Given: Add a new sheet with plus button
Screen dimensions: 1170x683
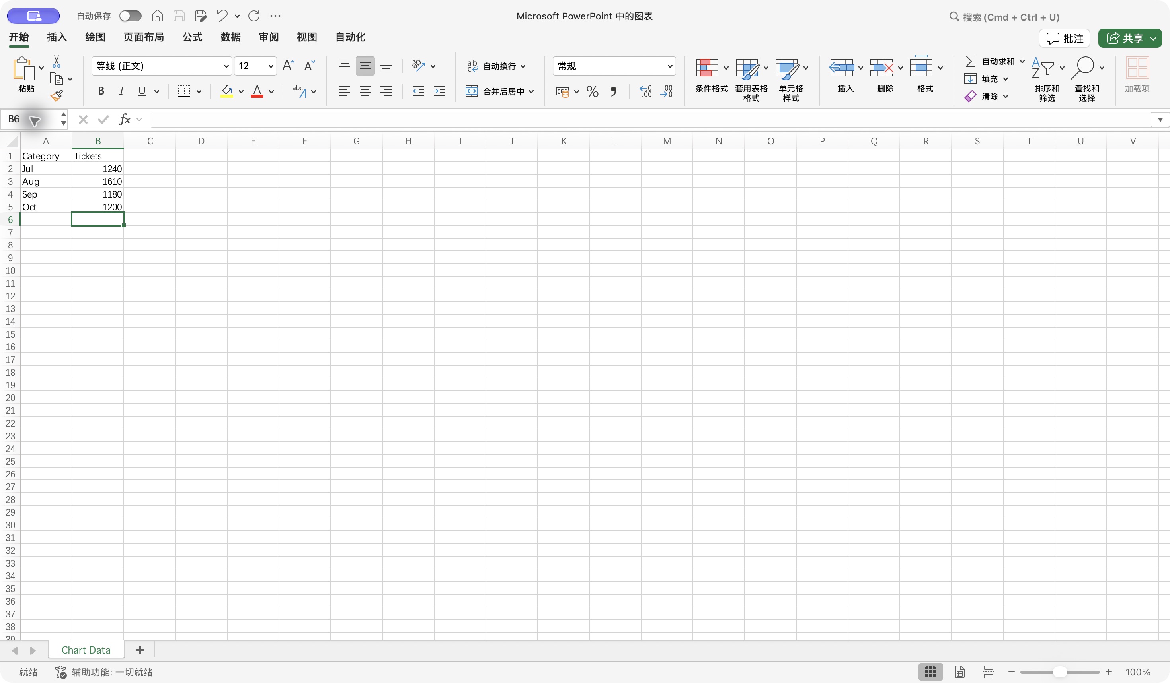Looking at the screenshot, I should tap(140, 650).
